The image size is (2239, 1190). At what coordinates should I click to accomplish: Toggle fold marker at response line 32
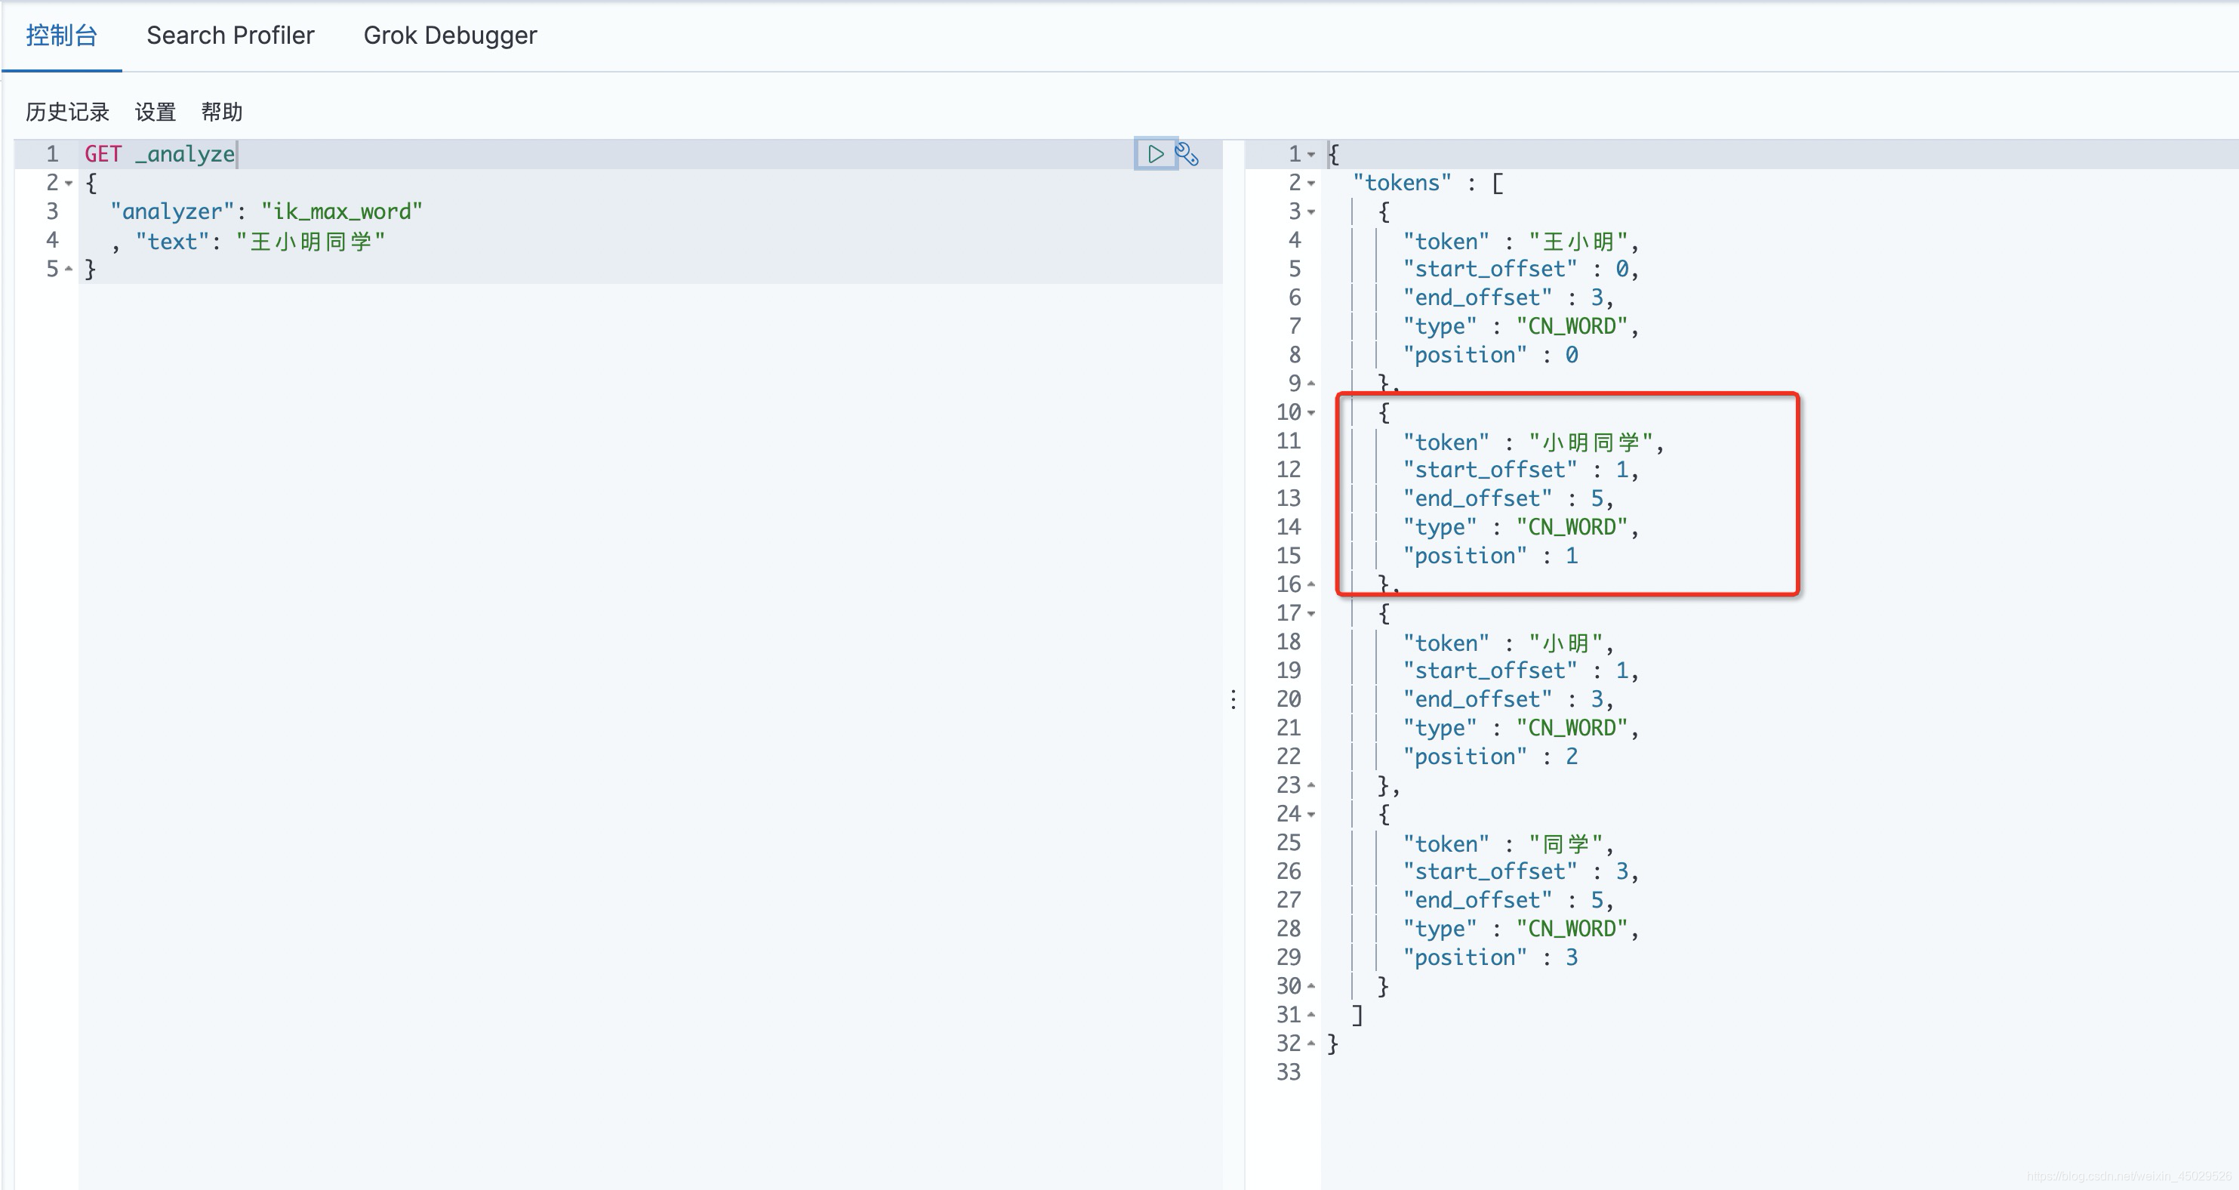pos(1311,1043)
